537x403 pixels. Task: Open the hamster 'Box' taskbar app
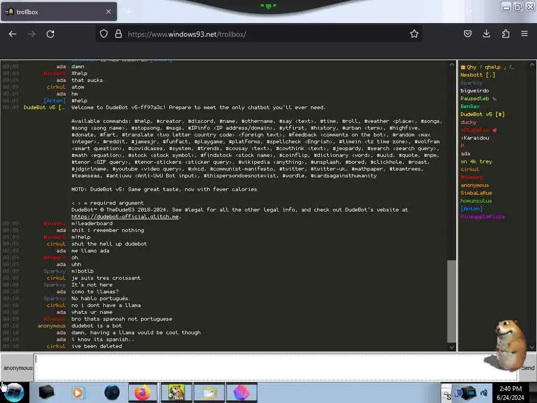coord(176,393)
